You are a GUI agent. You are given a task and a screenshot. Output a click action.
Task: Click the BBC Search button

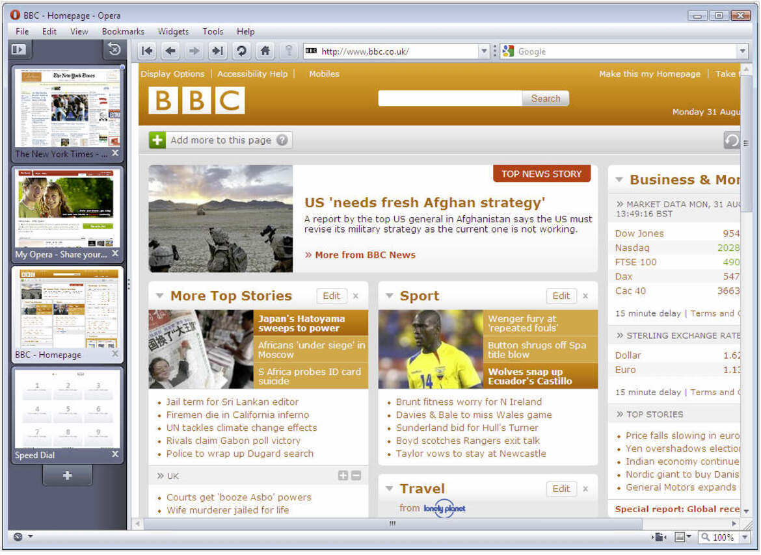coord(546,98)
